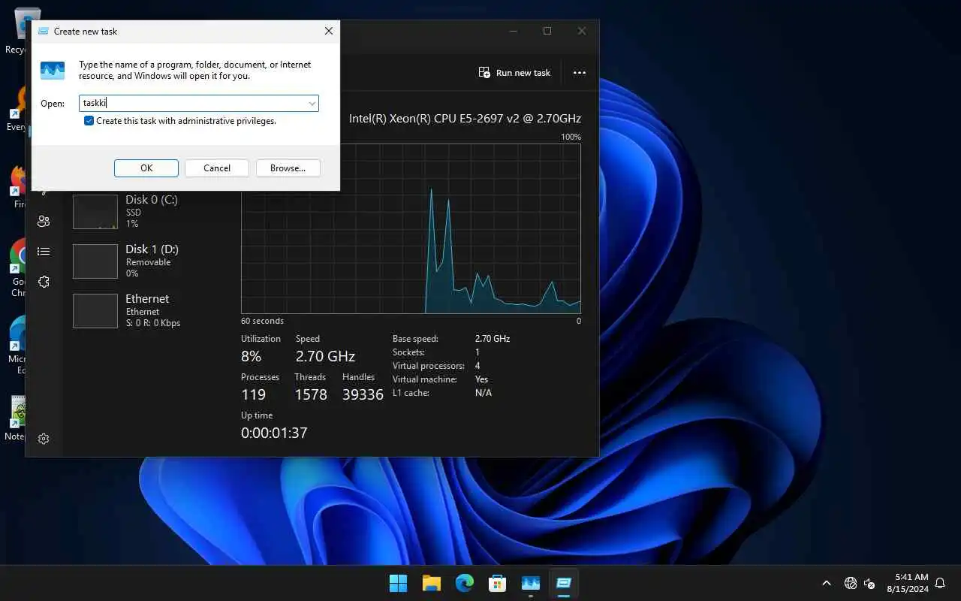This screenshot has height=601, width=961.
Task: Launch Microsoft Edge from the taskbar
Action: click(x=465, y=583)
